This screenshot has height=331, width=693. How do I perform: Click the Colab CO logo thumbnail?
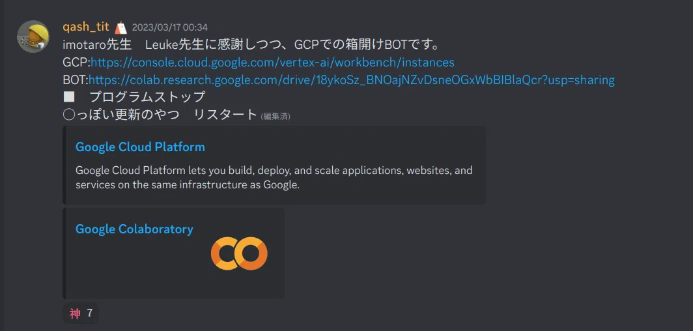[239, 253]
